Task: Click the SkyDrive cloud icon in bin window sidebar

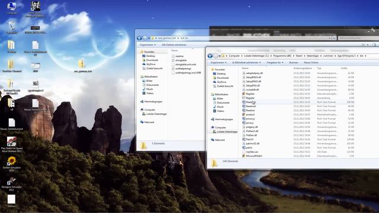Action: [214, 82]
